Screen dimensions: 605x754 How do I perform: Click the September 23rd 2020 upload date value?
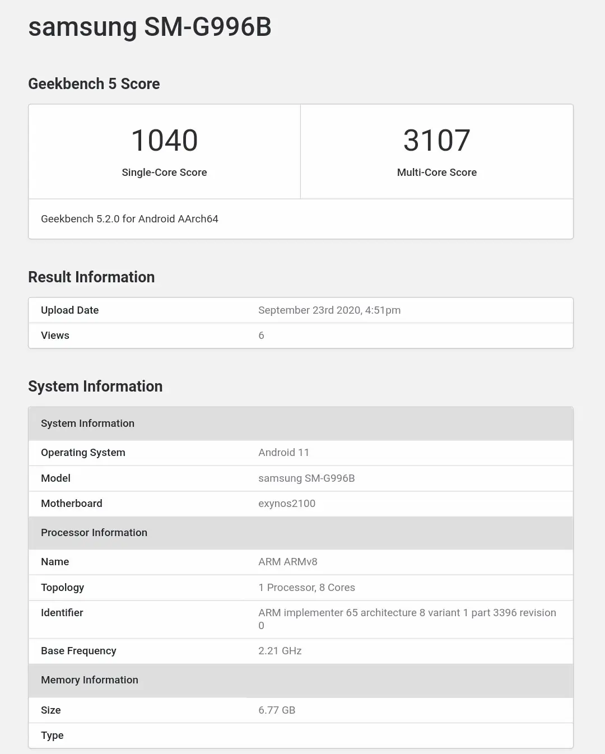(x=329, y=310)
